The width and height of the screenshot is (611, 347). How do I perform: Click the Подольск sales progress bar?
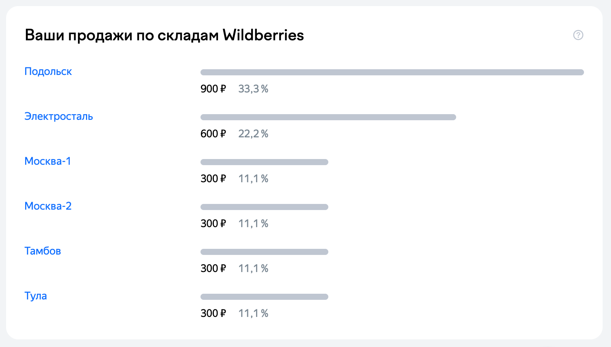click(x=392, y=72)
